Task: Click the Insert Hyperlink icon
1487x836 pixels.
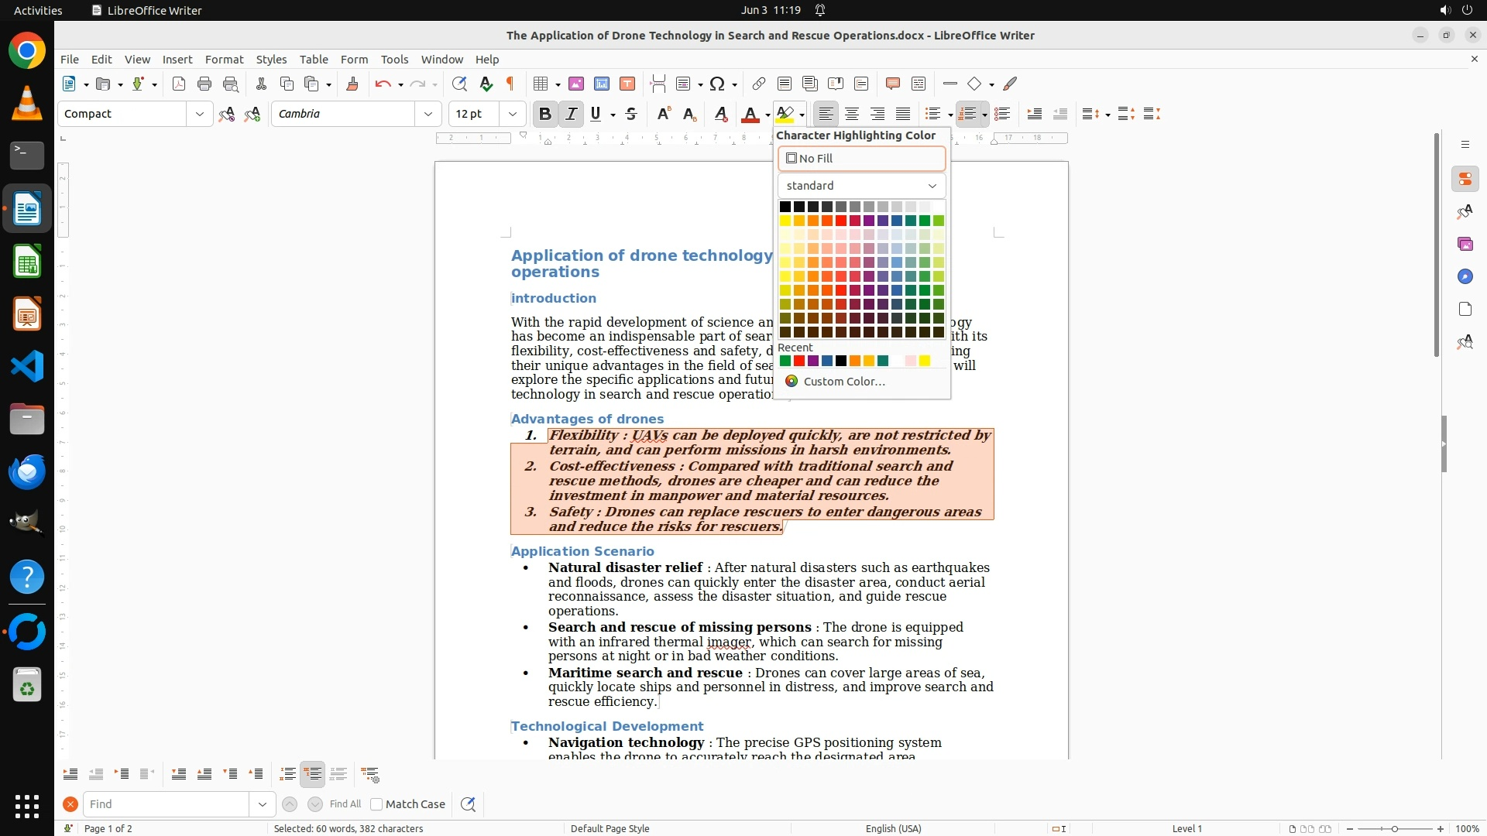Action: tap(759, 84)
